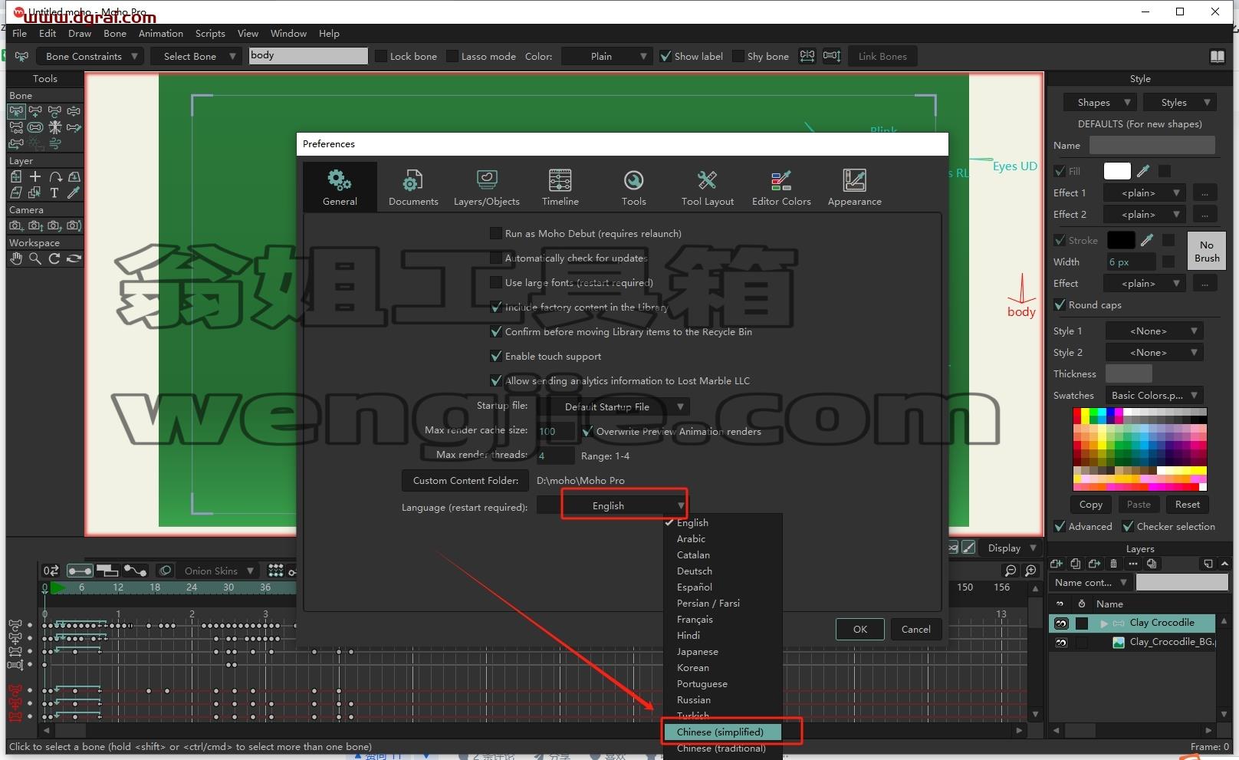Open the Documents preferences tab
The height and width of the screenshot is (760, 1239).
(x=413, y=187)
